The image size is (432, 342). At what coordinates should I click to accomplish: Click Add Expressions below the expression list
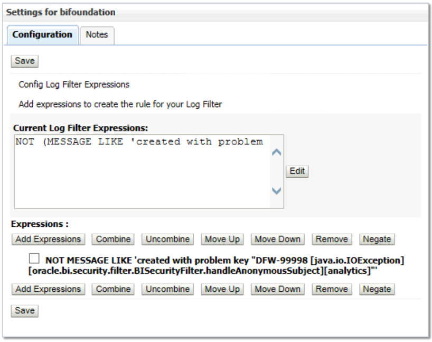click(48, 289)
